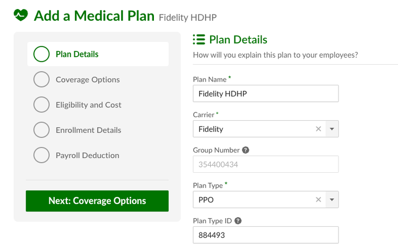Clear the Fidelity carrier selection

318,129
